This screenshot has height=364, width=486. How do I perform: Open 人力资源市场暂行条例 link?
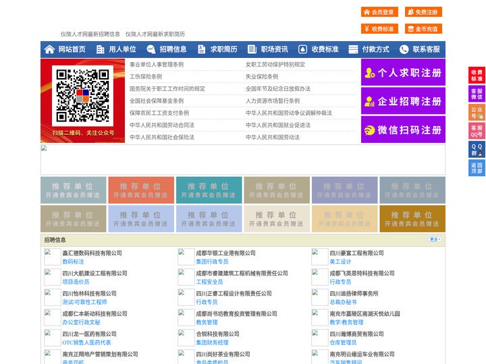pos(273,100)
